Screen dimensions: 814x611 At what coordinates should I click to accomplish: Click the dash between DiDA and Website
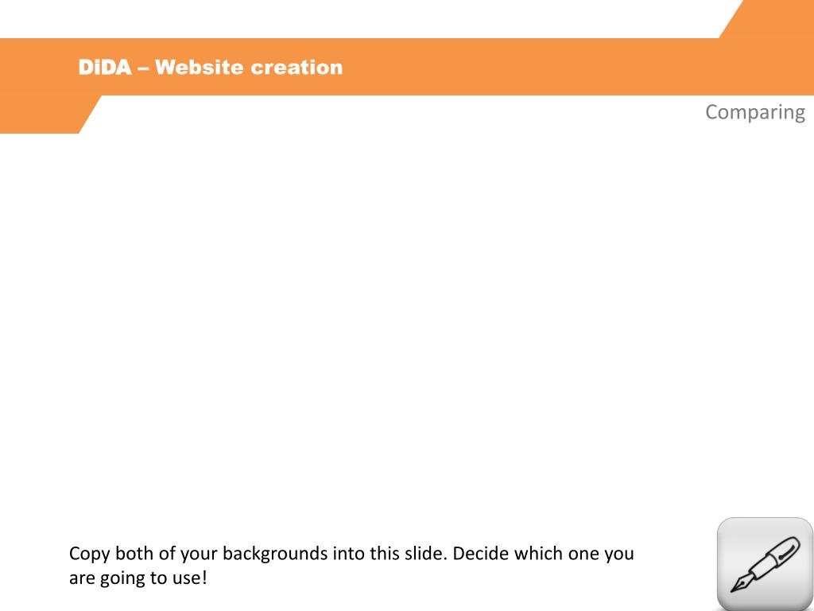click(x=143, y=68)
